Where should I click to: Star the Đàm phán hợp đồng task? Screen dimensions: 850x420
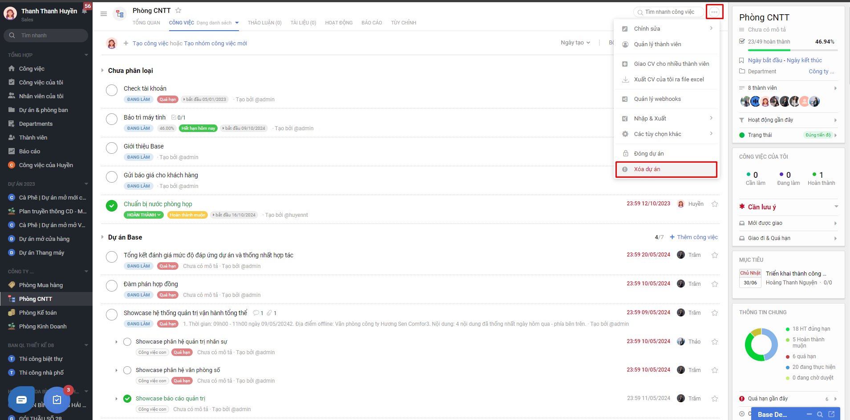(715, 284)
